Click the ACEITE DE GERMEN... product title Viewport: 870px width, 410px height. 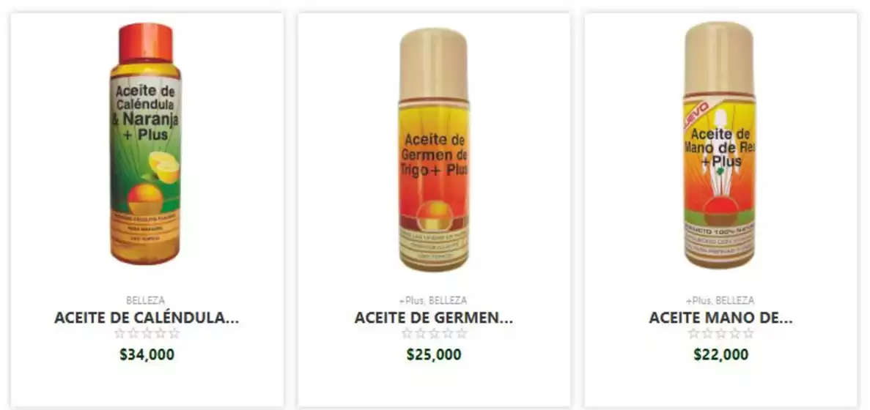tap(433, 318)
